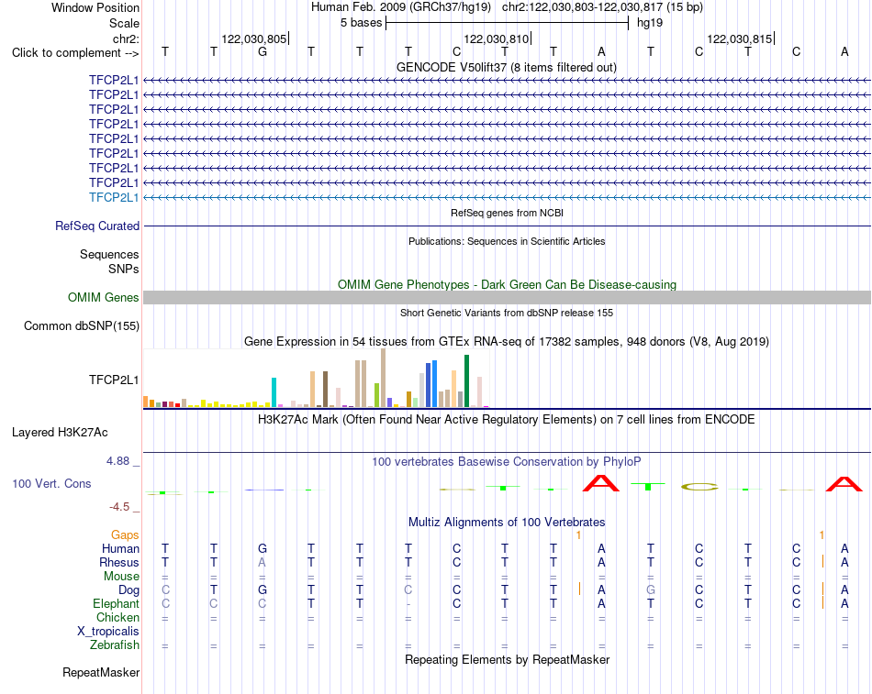Image resolution: width=872 pixels, height=694 pixels.
Task: Click the 'Window Position' track label
Action: pyautogui.click(x=95, y=7)
